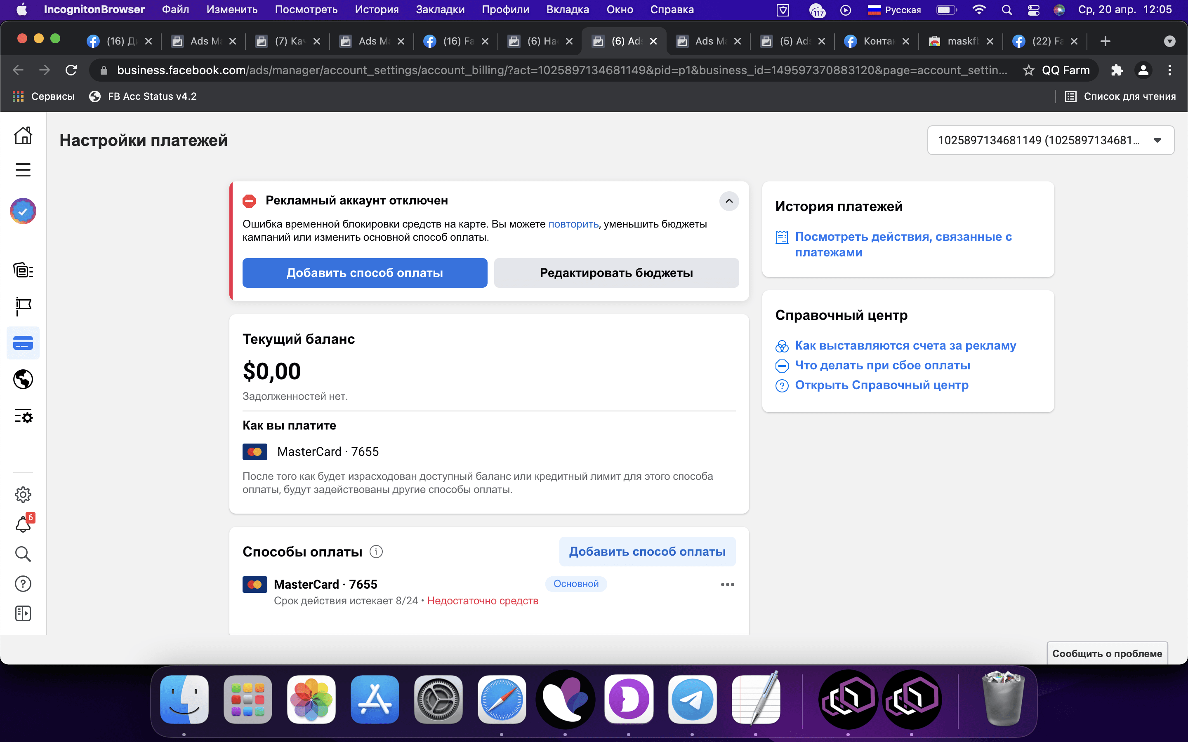Click the $0,00 balance amount
The image size is (1188, 742).
click(271, 371)
